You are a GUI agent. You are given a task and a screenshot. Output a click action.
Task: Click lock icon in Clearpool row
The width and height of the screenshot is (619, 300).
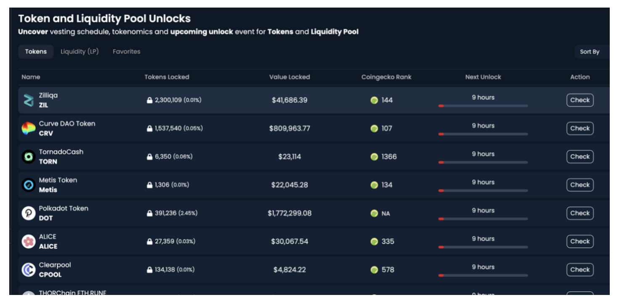[x=149, y=269]
